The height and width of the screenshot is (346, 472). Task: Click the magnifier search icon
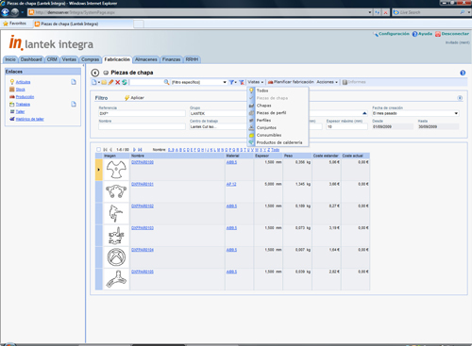click(166, 82)
